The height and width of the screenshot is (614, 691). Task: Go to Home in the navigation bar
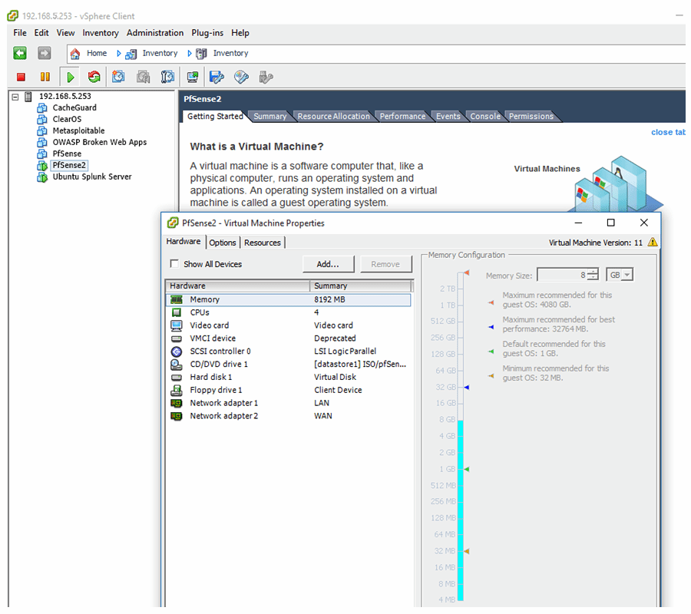pyautogui.click(x=97, y=53)
